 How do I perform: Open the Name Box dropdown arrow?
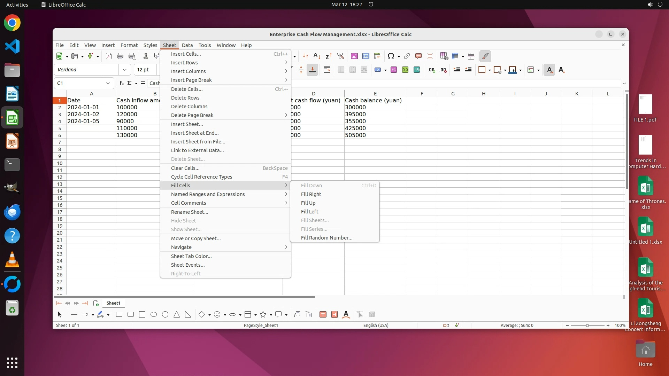(x=108, y=83)
